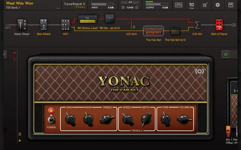Open the 90 BPM tempo setting
241x150 pixels.
click(x=192, y=5)
